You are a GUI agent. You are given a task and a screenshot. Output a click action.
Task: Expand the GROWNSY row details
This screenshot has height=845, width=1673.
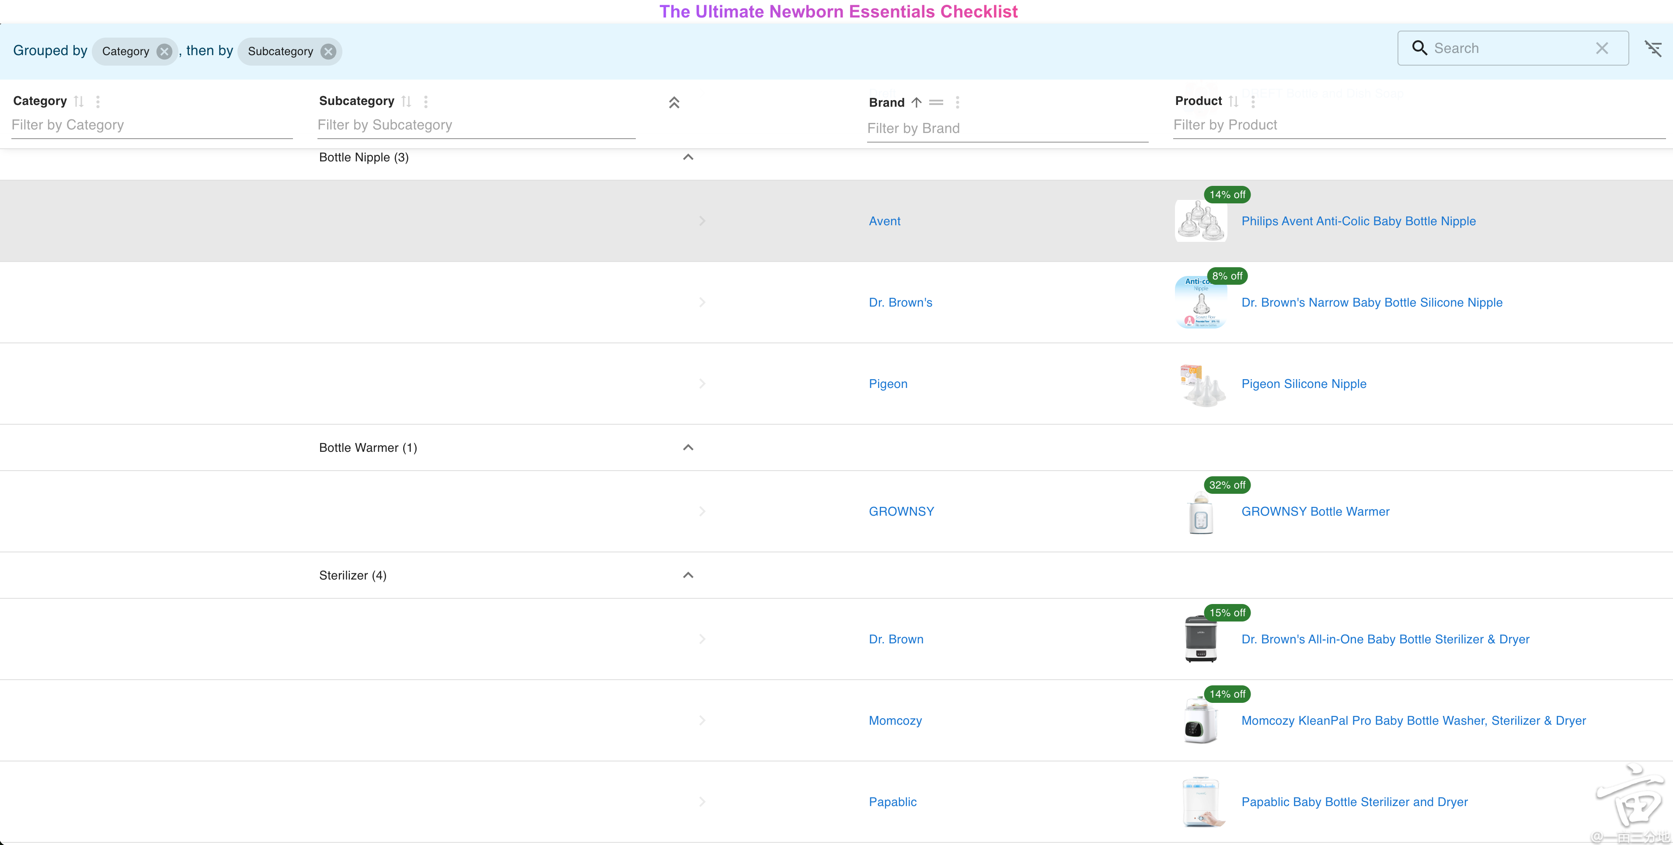702,511
